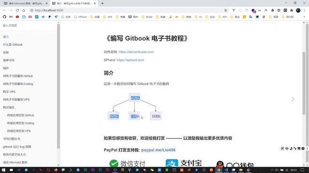Viewport: 309px width, 173px height.
Task: Open the PayPal bookmark icon
Action: pyautogui.click(x=49, y=17)
